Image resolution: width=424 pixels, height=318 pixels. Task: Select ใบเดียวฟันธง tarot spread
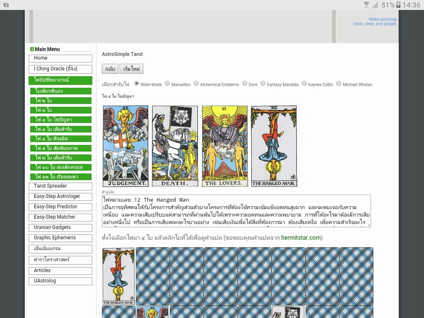click(61, 91)
